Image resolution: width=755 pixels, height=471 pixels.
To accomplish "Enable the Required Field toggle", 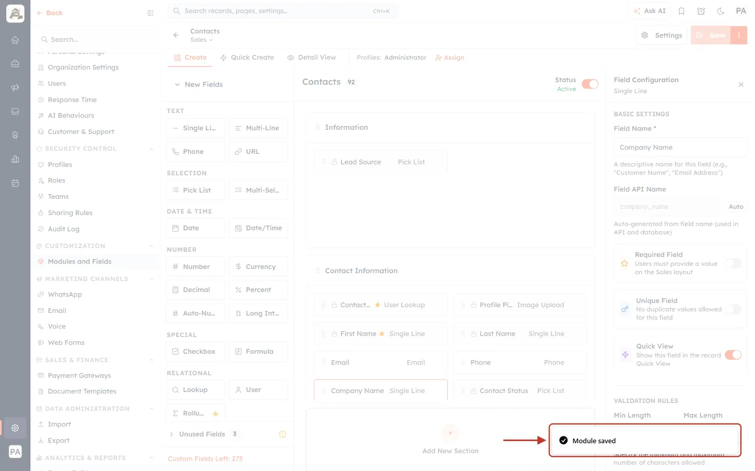I will coord(734,263).
